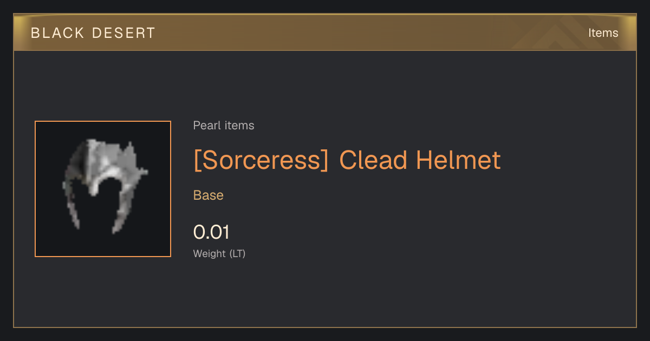Image resolution: width=650 pixels, height=341 pixels.
Task: Click the [Sorceress] Clead Helmet heading
Action: coord(347,160)
